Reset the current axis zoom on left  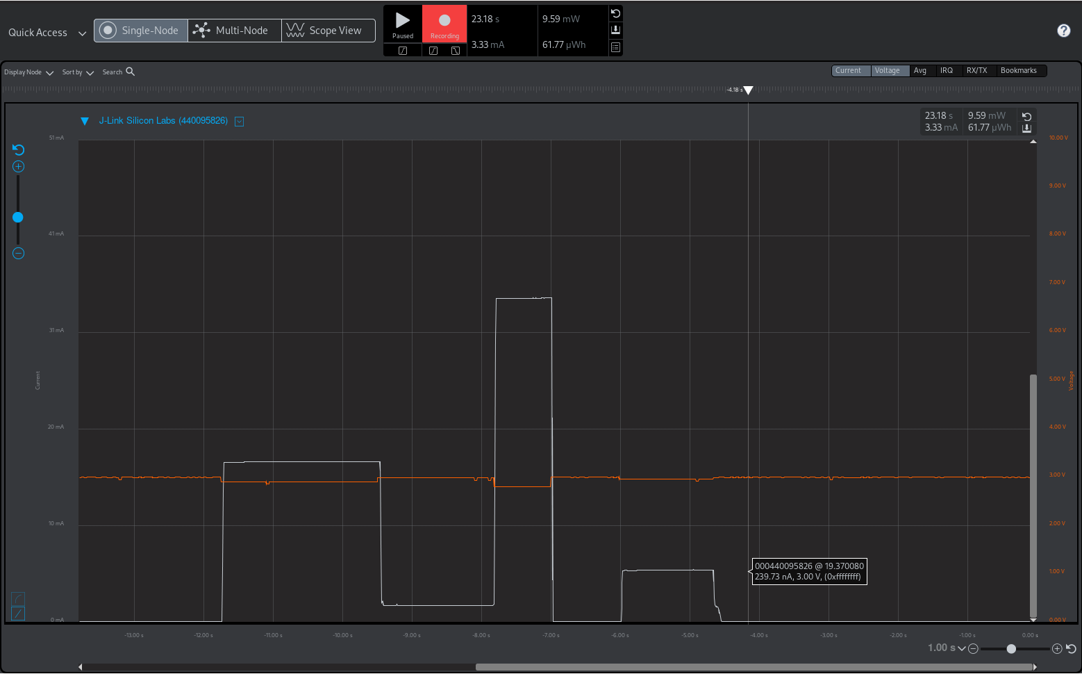point(19,149)
